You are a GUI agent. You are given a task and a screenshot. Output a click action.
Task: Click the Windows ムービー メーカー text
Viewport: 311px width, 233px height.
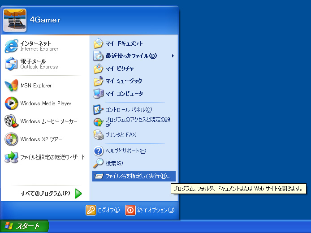tap(49, 121)
